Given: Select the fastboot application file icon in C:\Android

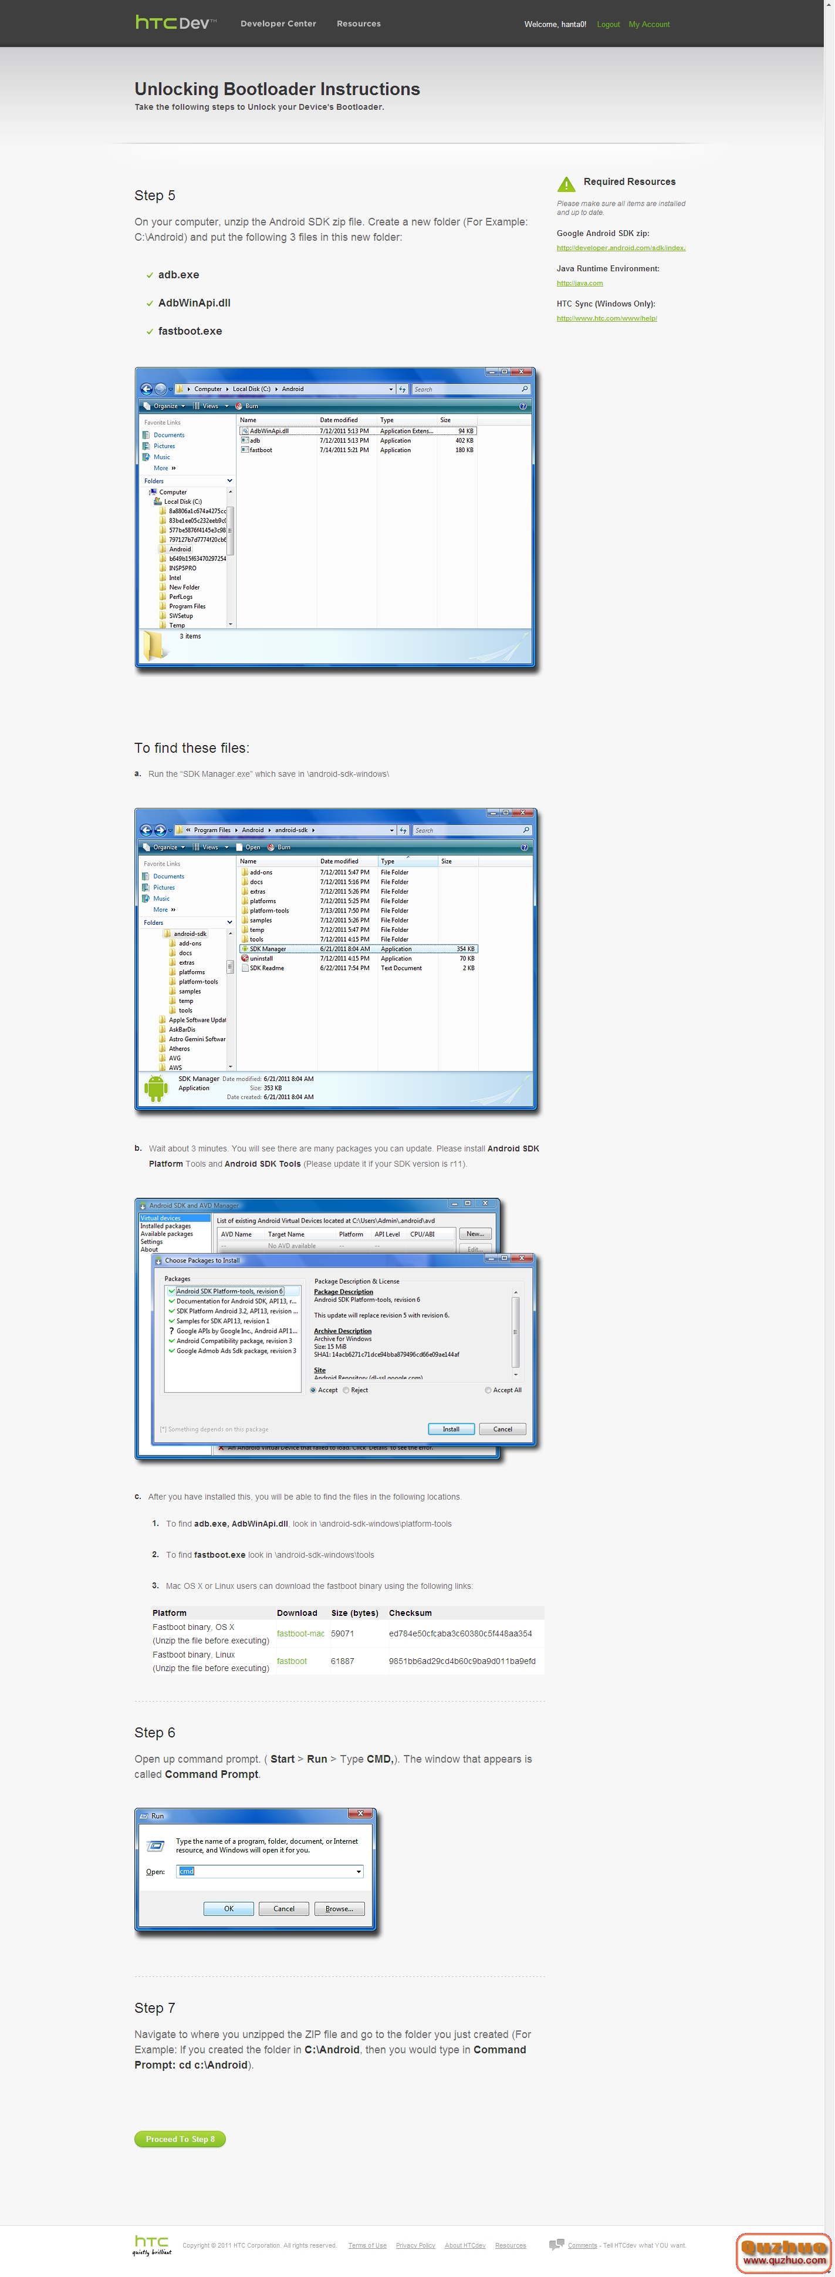Looking at the screenshot, I should coord(245,450).
